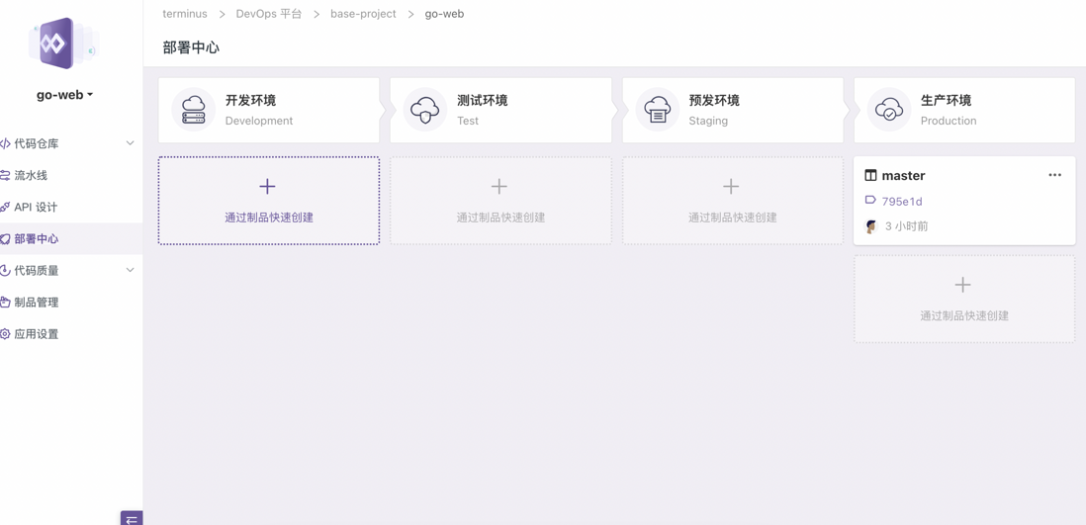Expand the 代码仓库 submenu chevron
The width and height of the screenshot is (1086, 525).
coord(130,143)
